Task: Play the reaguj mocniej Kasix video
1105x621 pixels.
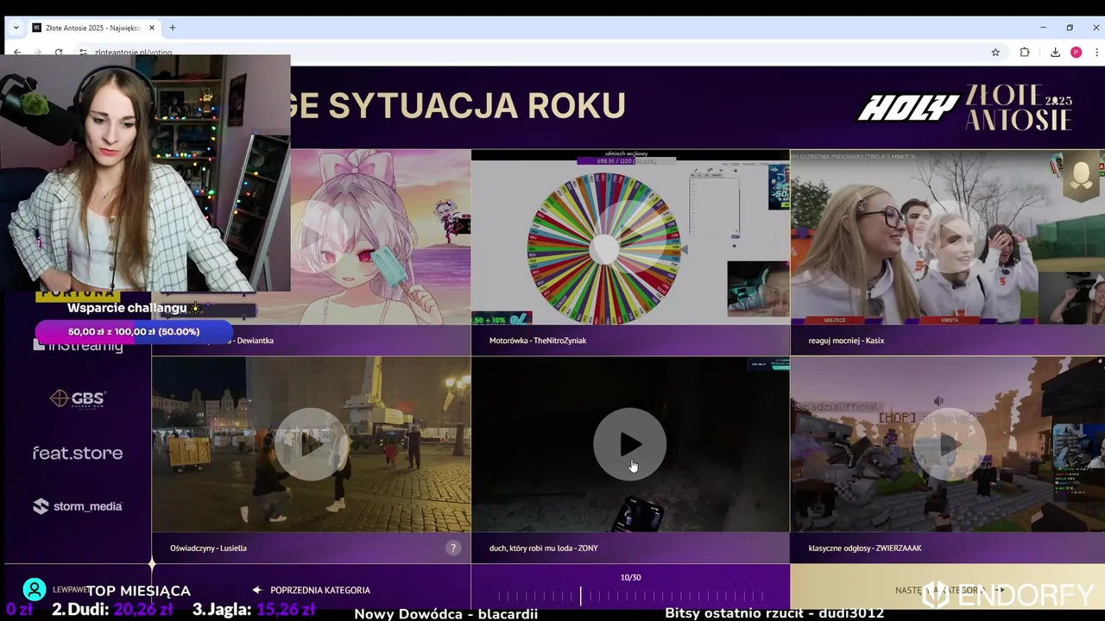Action: 948,237
